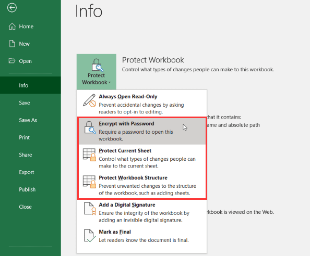Choose Encrypt with Password
The image size is (310, 256).
click(x=142, y=131)
